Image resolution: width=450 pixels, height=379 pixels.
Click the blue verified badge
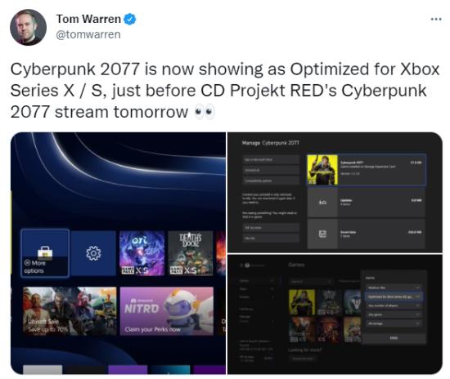(130, 19)
